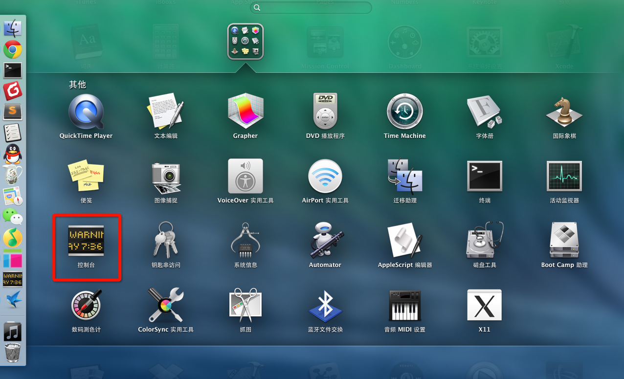The height and width of the screenshot is (379, 624).
Task: Open Sublime Text from the Dock
Action: coord(13,111)
